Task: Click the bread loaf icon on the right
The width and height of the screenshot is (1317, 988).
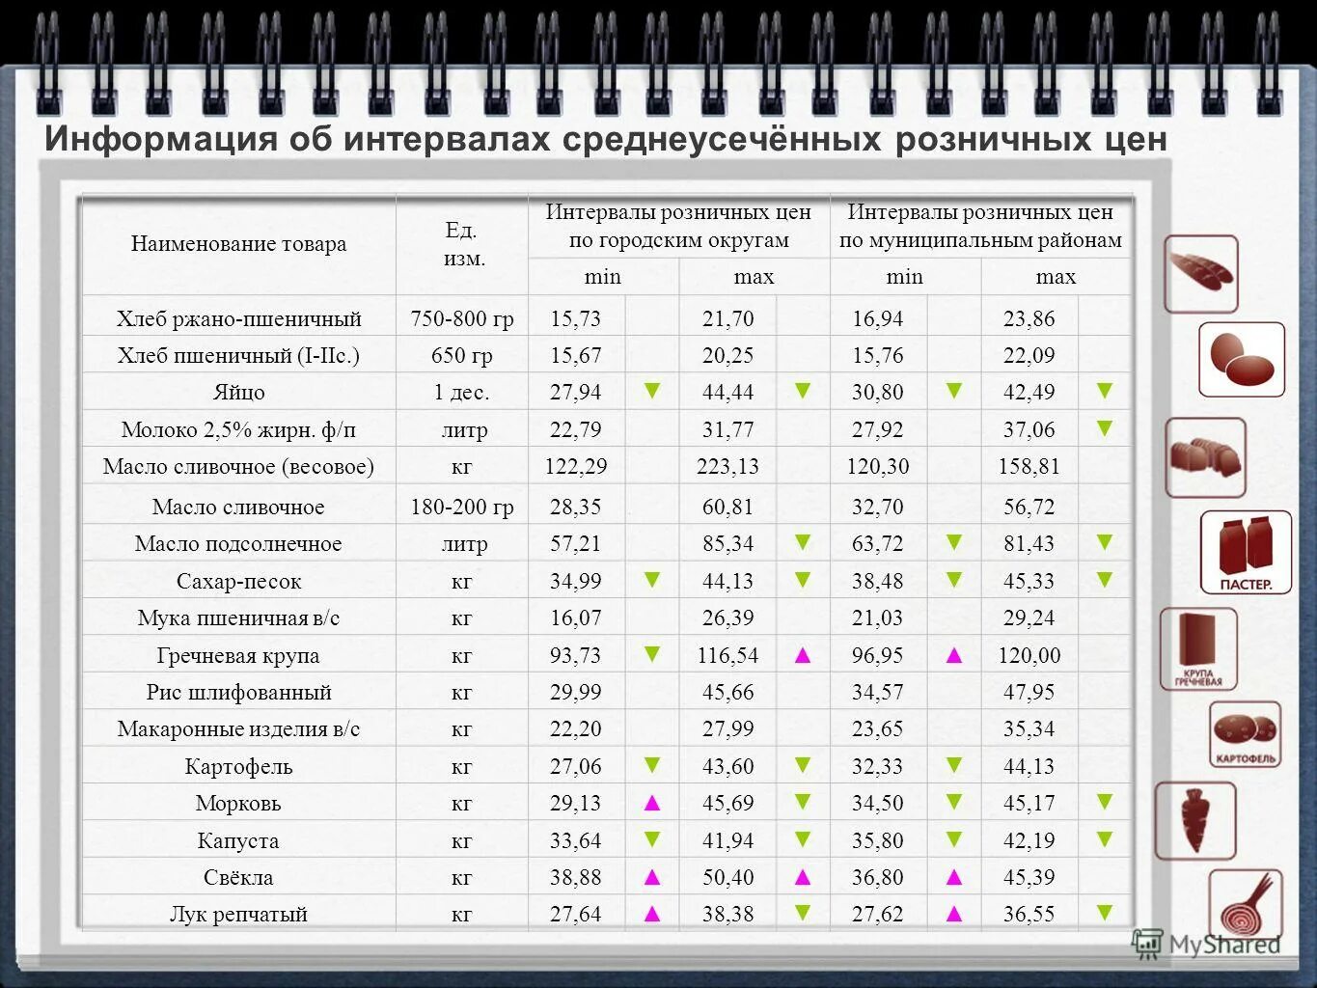Action: click(x=1200, y=274)
